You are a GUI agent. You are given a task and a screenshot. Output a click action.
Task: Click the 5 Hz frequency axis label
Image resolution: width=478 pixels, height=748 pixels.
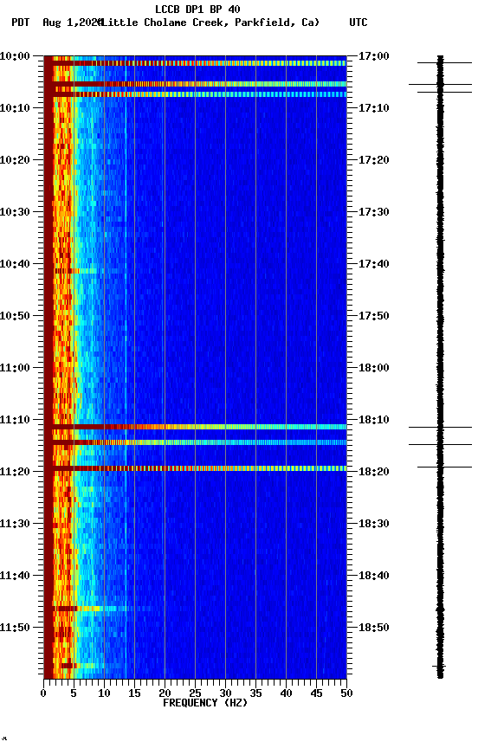click(x=74, y=693)
